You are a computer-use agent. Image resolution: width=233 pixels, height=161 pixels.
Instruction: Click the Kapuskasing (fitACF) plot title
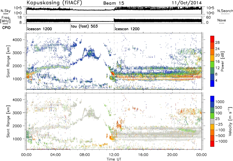[x=54, y=3]
